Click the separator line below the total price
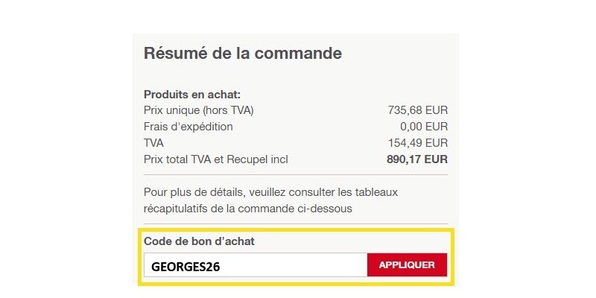The height and width of the screenshot is (298, 596). click(x=296, y=175)
